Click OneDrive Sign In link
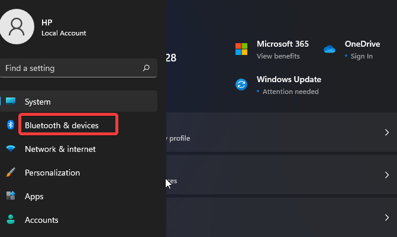Screen dimensions: 397x237 [361, 56]
